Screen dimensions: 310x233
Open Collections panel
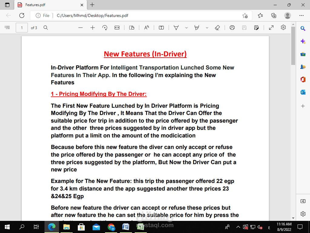(x=274, y=15)
